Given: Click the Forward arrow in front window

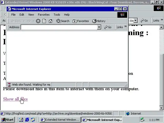Looking at the screenshot, I should [29, 21].
